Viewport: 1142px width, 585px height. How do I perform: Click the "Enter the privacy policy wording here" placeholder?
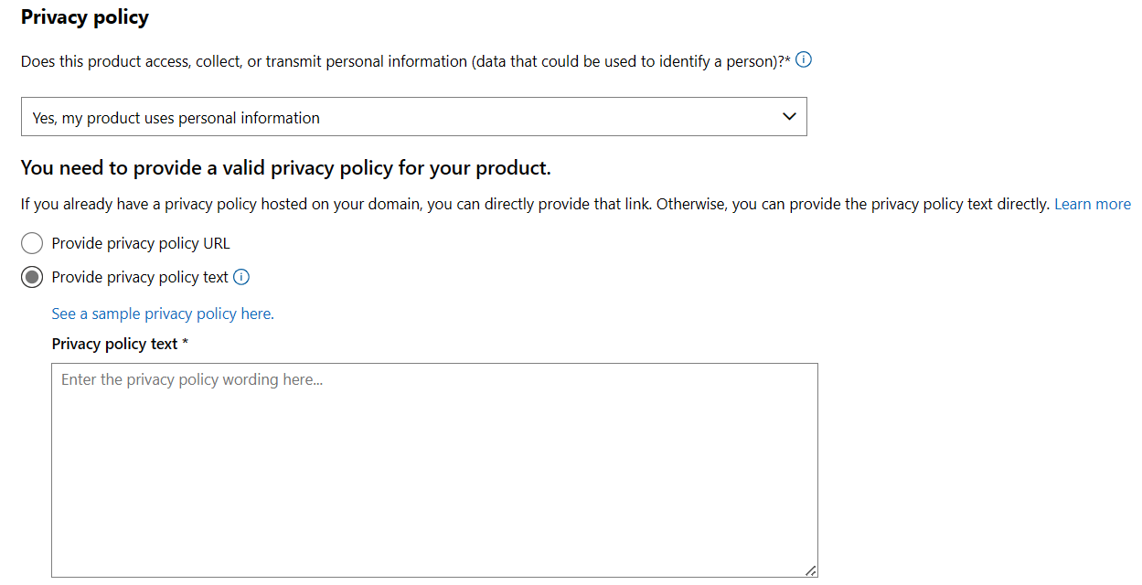pos(192,379)
